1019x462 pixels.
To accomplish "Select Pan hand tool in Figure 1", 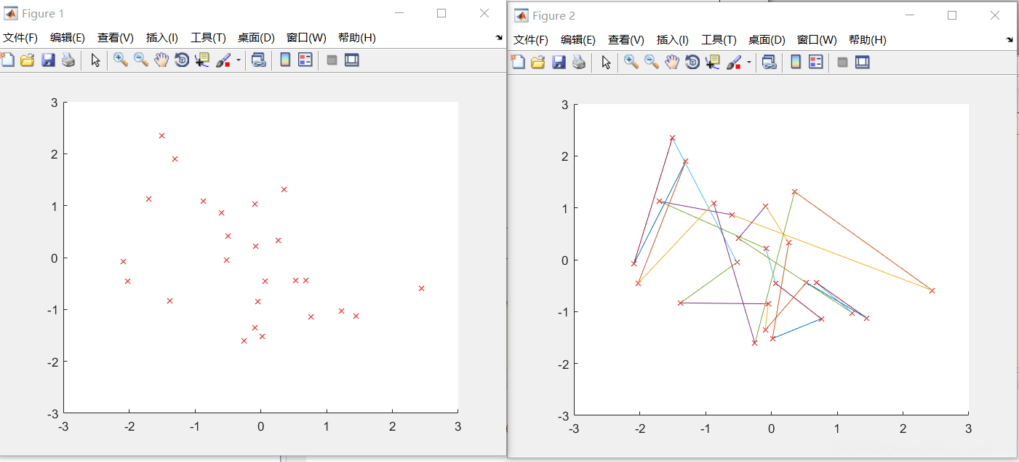I will [161, 60].
